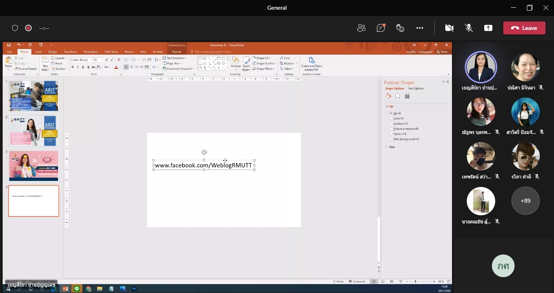Open Teams More actions ellipsis
Image resolution: width=554 pixels, height=293 pixels.
click(x=420, y=28)
